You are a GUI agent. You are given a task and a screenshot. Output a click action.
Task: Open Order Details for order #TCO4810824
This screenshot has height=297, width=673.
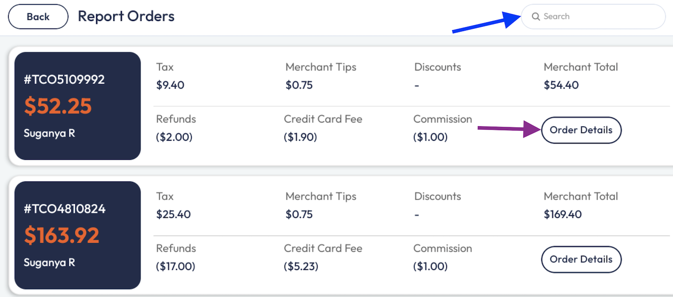tap(581, 259)
